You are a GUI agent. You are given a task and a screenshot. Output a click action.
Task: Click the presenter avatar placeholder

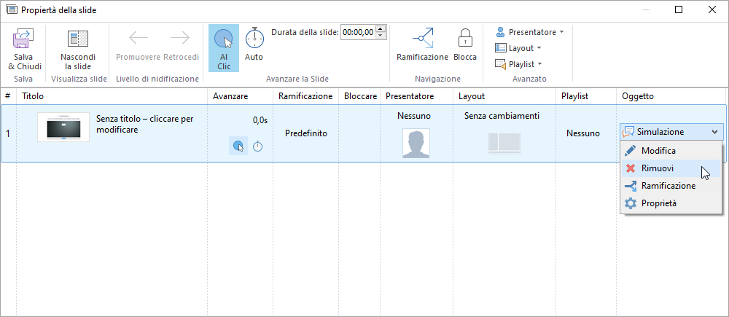(x=416, y=143)
